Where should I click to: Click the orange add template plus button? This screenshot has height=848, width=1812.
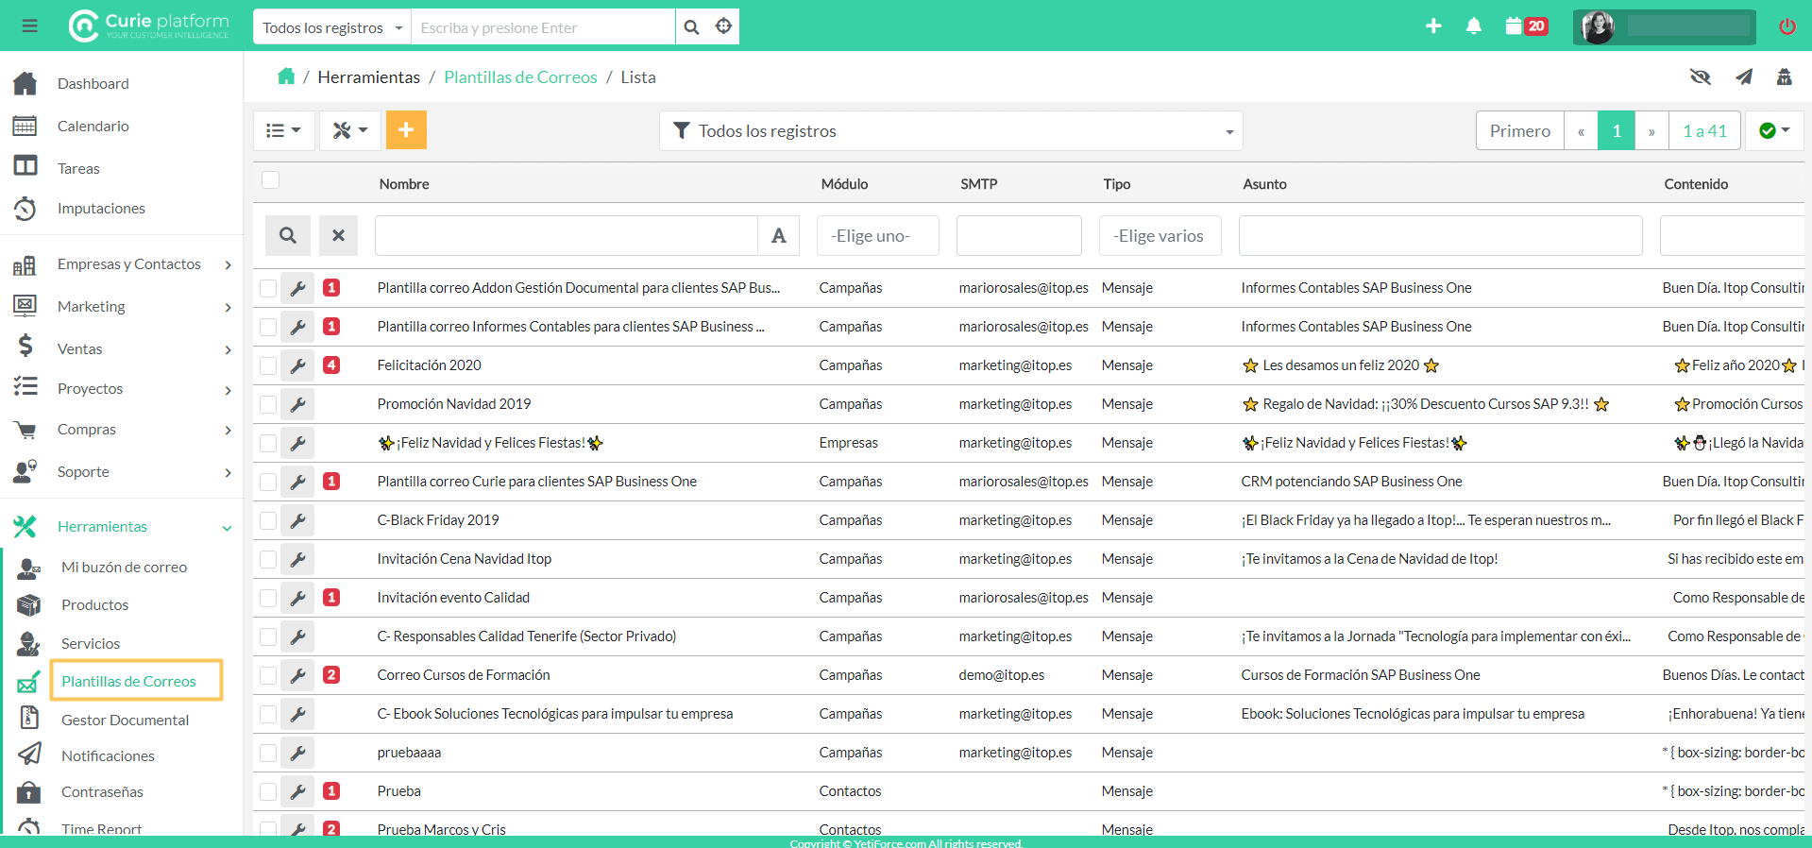pyautogui.click(x=406, y=130)
